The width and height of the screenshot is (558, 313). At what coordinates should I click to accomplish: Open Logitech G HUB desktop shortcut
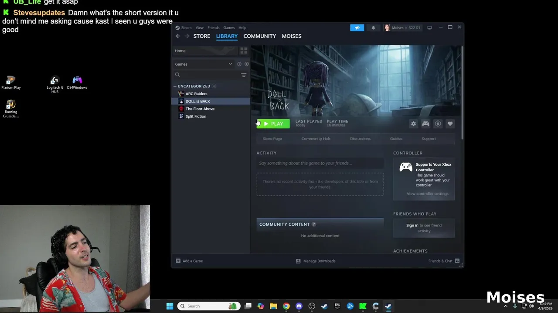point(55,85)
